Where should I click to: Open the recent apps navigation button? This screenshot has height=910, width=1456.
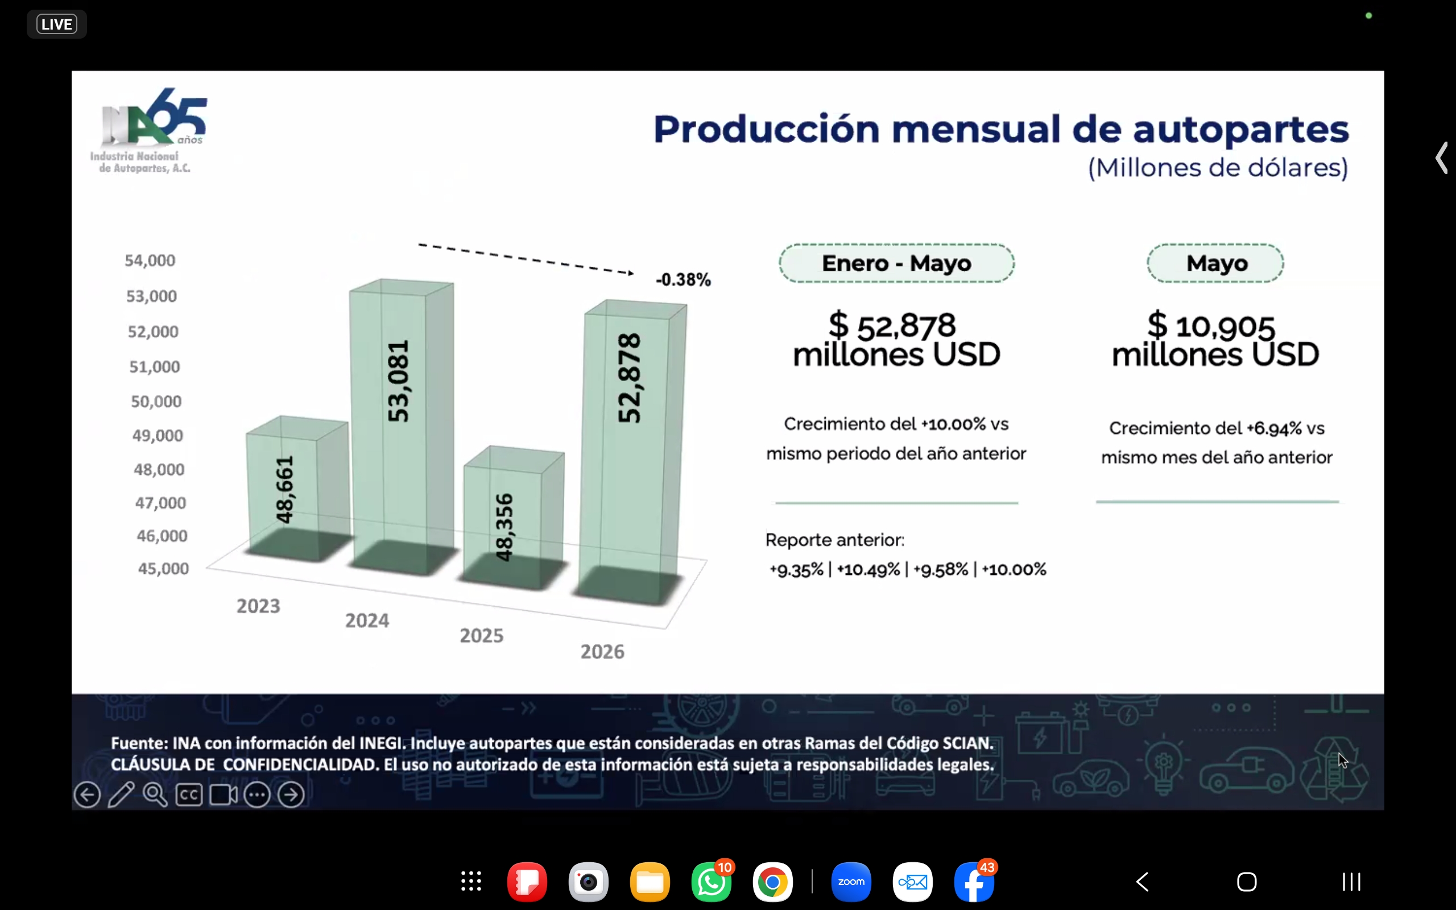1351,882
